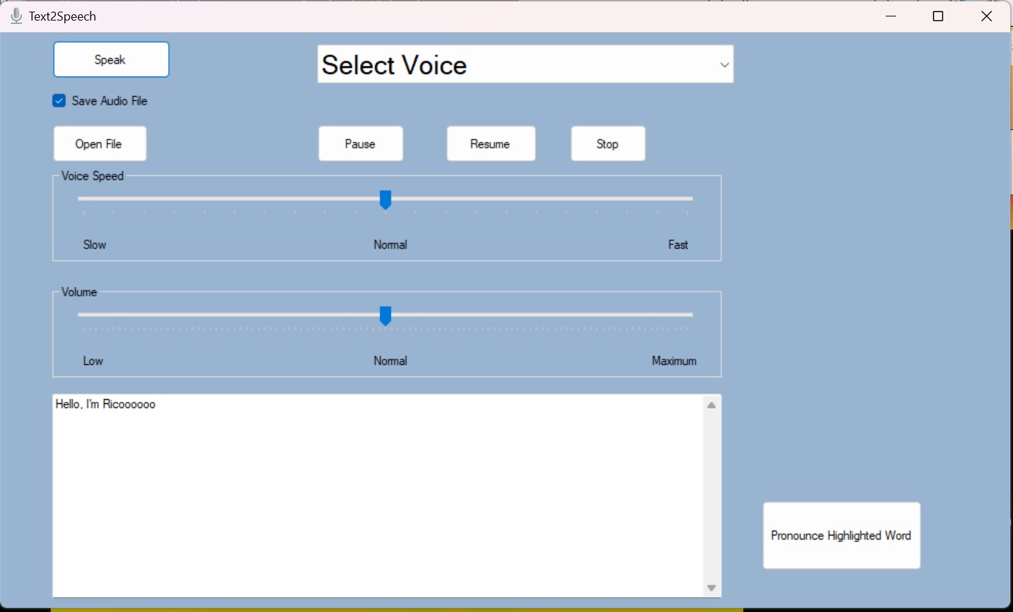Click the 'Slow' label under Voice Speed
The height and width of the screenshot is (612, 1013).
point(94,244)
